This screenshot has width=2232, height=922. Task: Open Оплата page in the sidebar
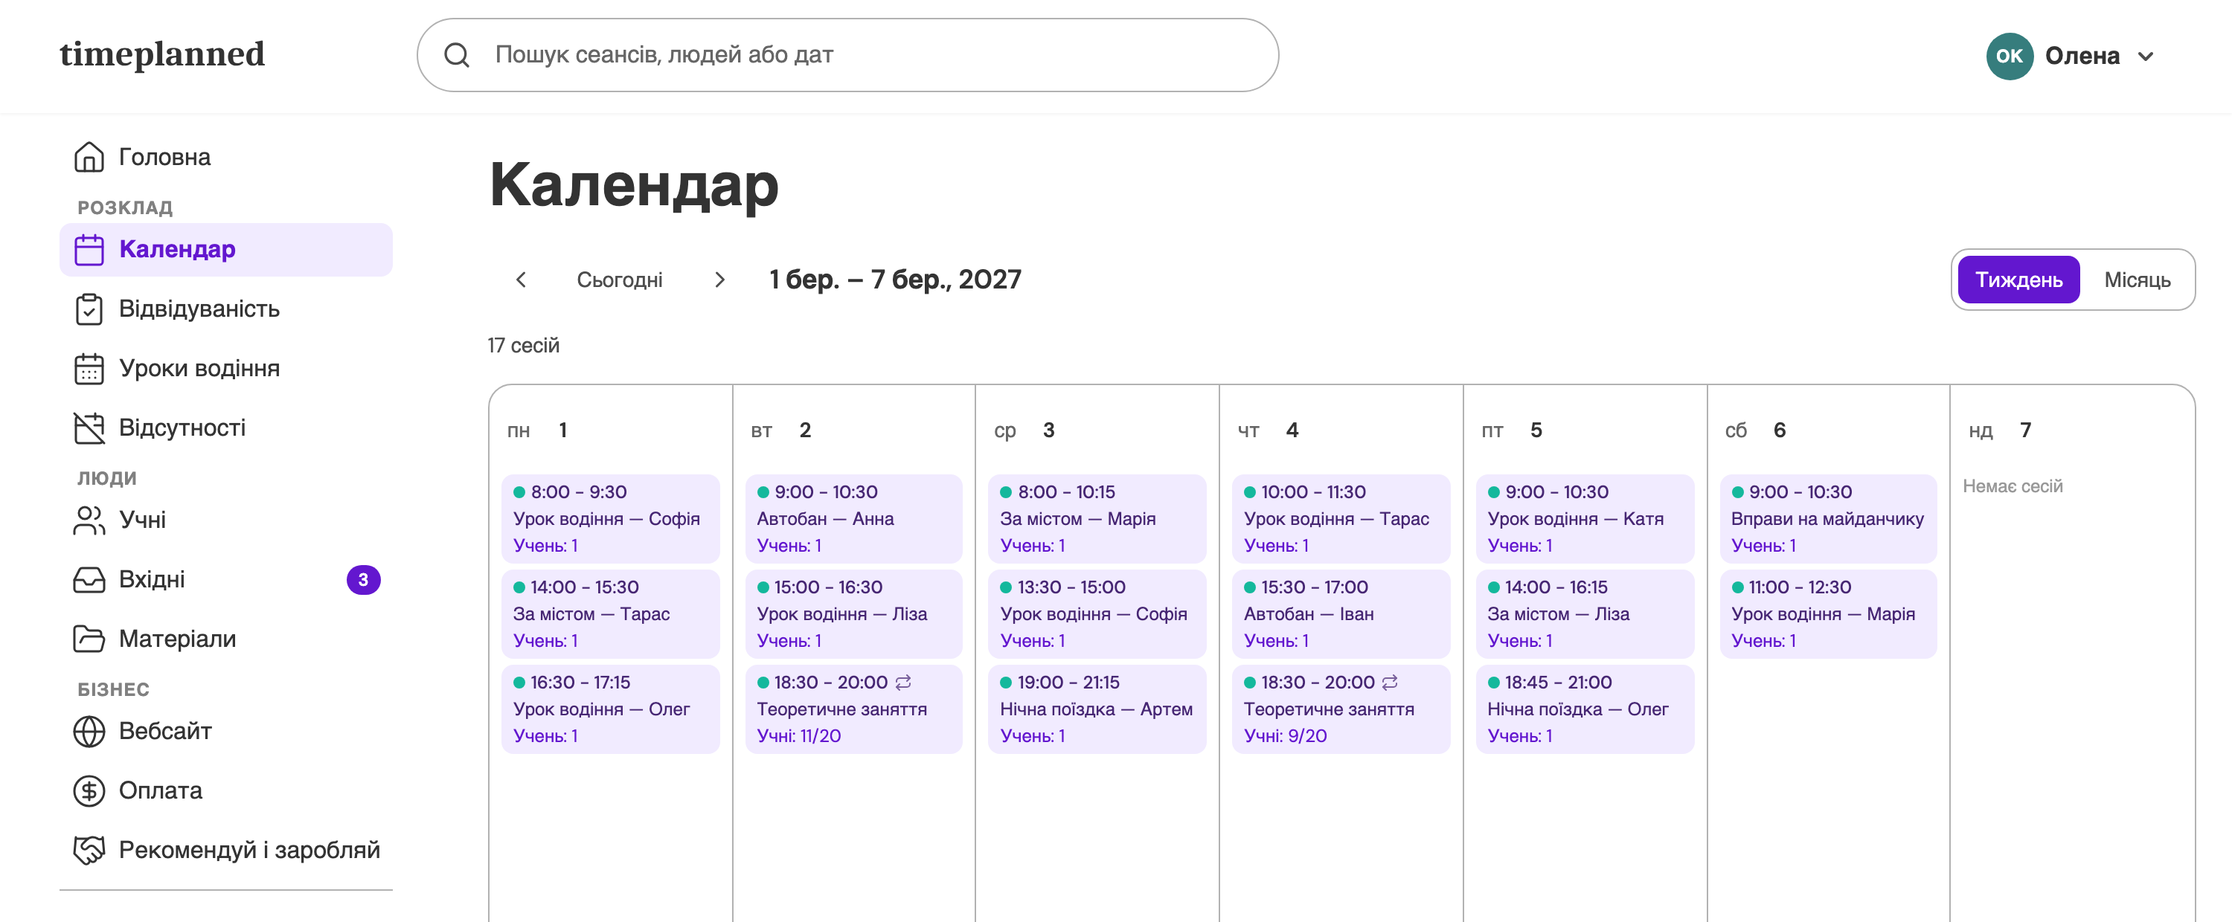point(225,790)
